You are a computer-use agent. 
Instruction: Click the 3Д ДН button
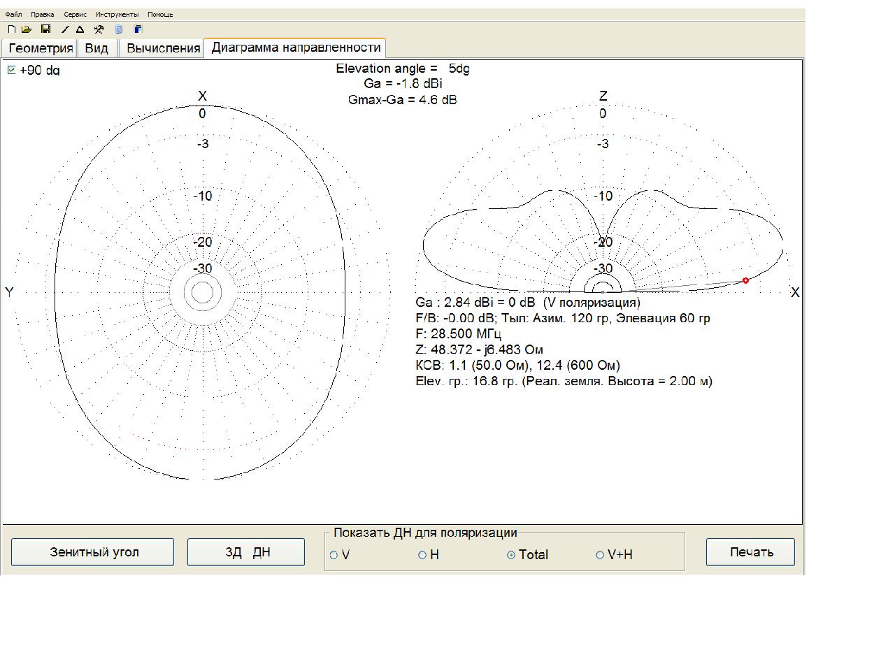pos(246,552)
